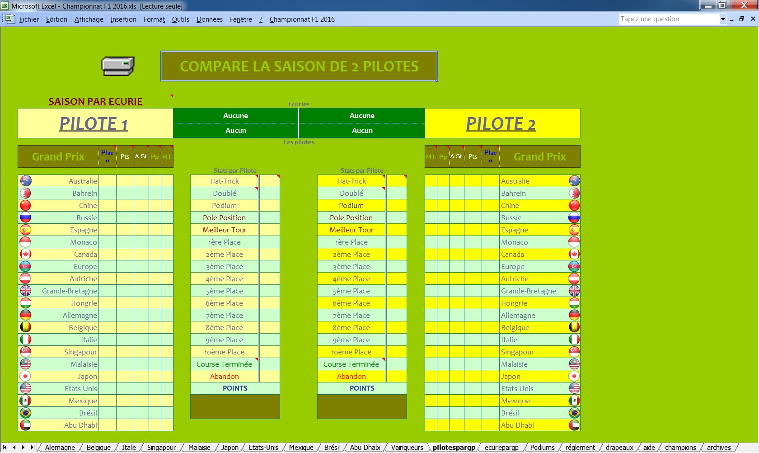
Task: Click the Etats-Unis flag in left list
Action: [26, 388]
